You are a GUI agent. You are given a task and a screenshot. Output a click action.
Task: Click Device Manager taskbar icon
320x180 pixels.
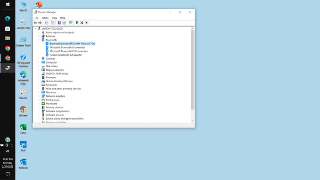pos(8,68)
